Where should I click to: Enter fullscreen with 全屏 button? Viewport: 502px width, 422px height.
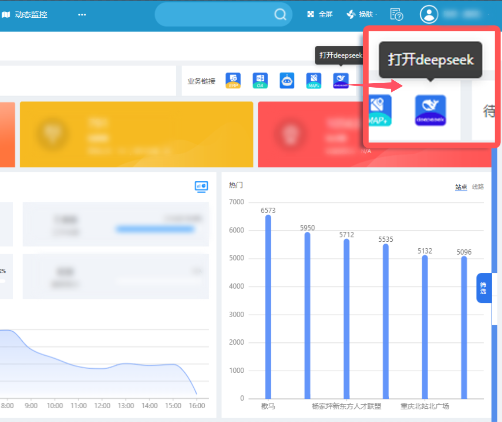(320, 14)
